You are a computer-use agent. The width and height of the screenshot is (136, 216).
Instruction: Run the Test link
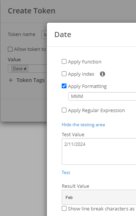tap(66, 173)
